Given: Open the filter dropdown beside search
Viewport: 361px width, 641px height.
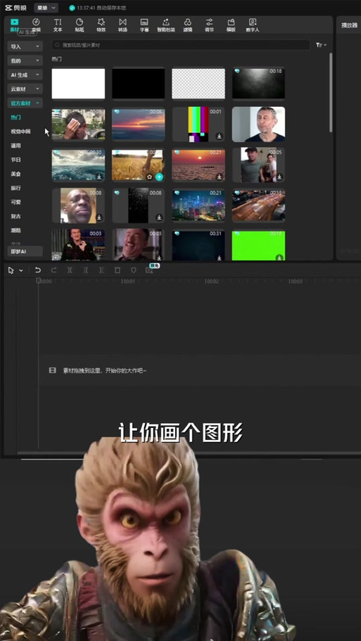Looking at the screenshot, I should [321, 45].
